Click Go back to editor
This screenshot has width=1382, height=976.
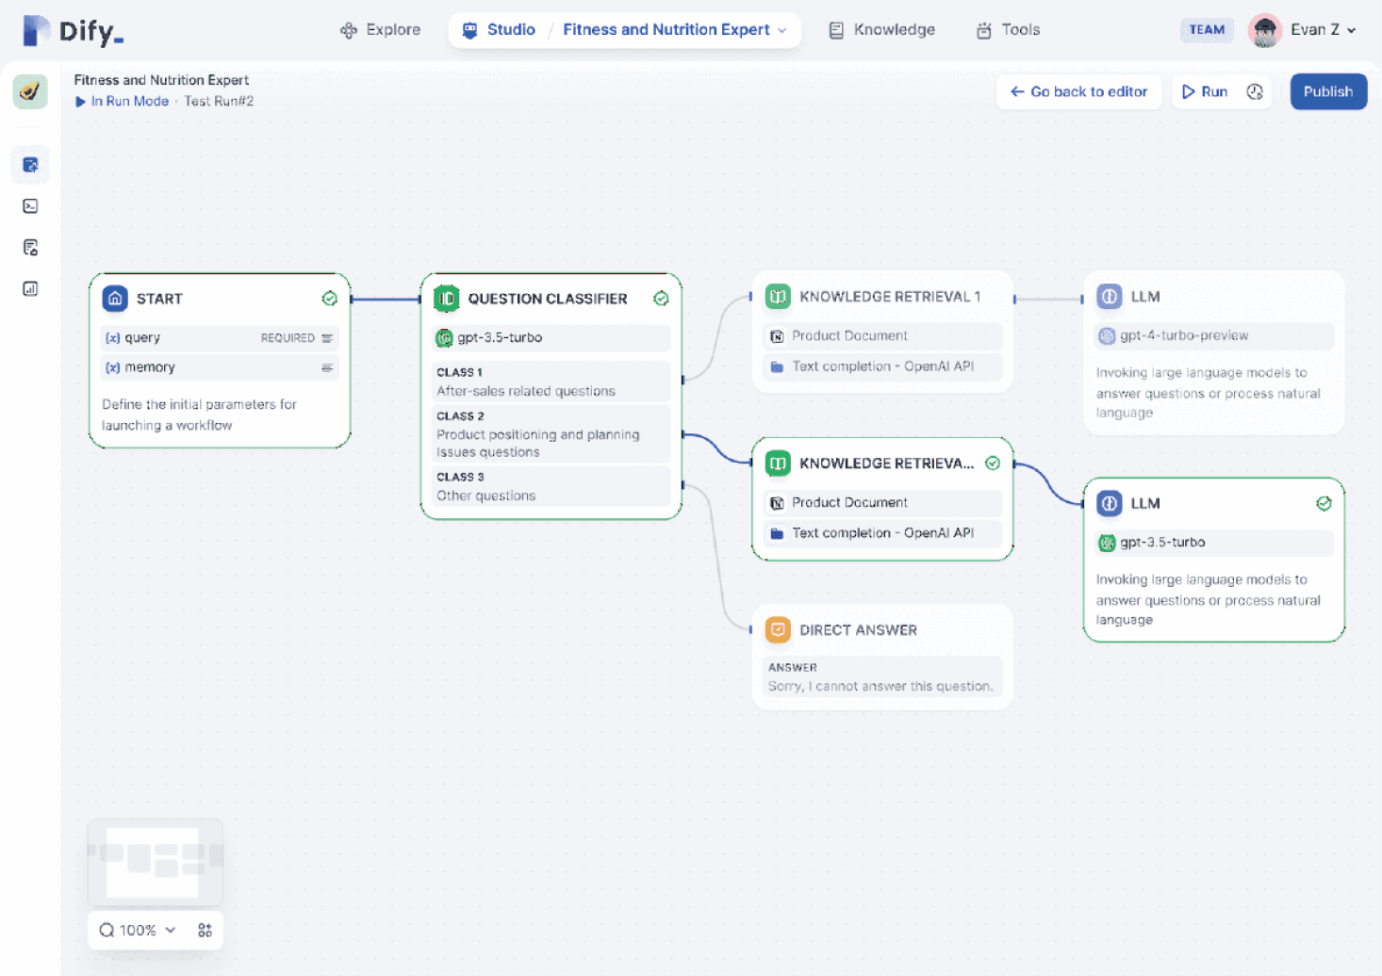pos(1078,91)
